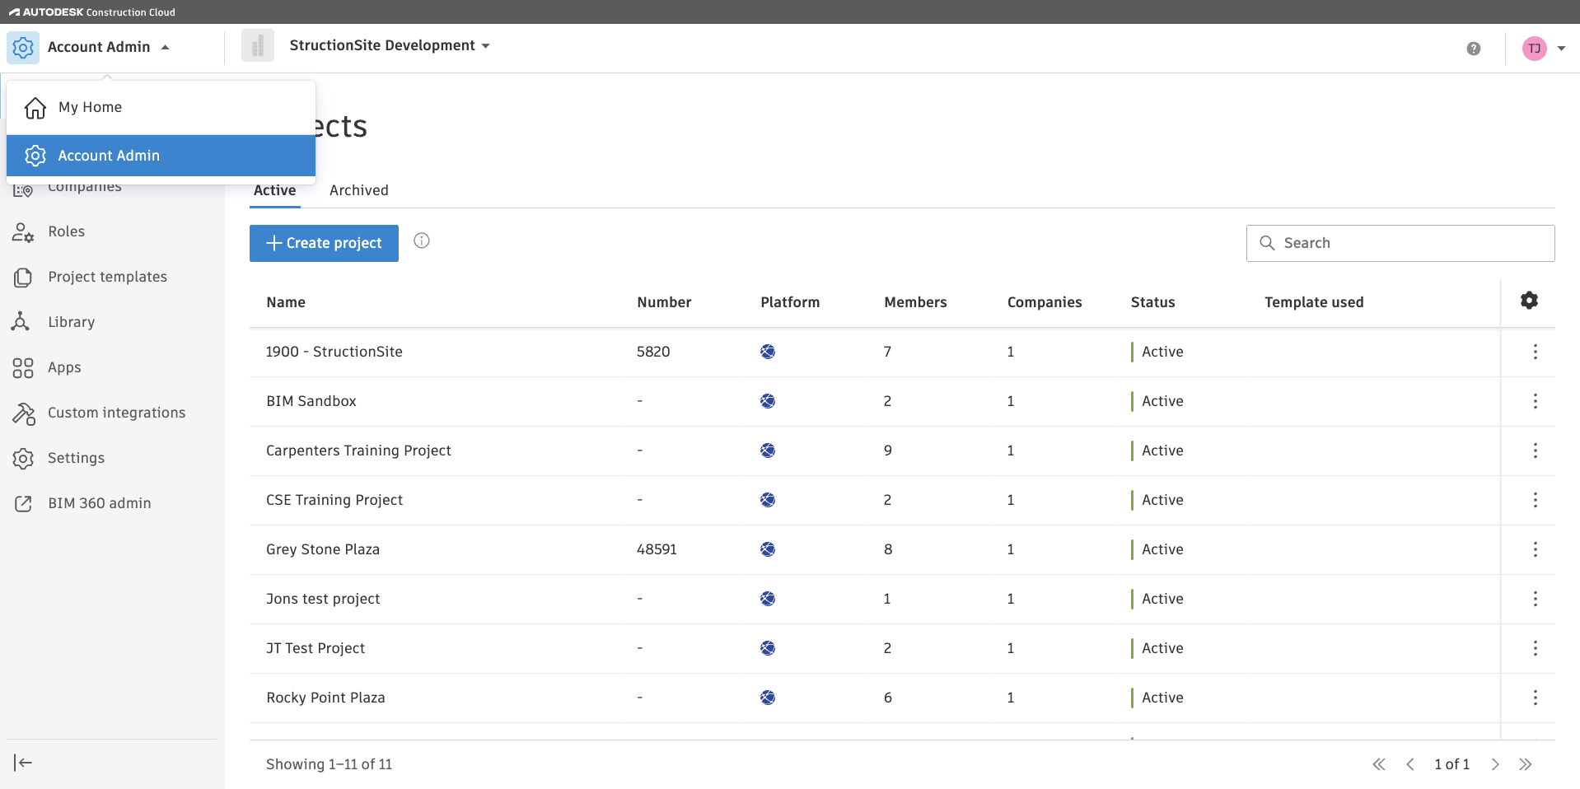The height and width of the screenshot is (789, 1580).
Task: Click the Platform column header
Action: [789, 302]
